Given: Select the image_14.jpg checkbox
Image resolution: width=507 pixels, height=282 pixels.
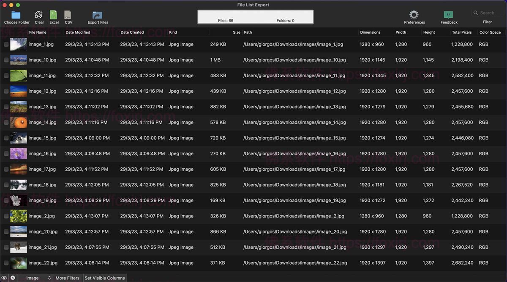Looking at the screenshot, I should 6,122.
